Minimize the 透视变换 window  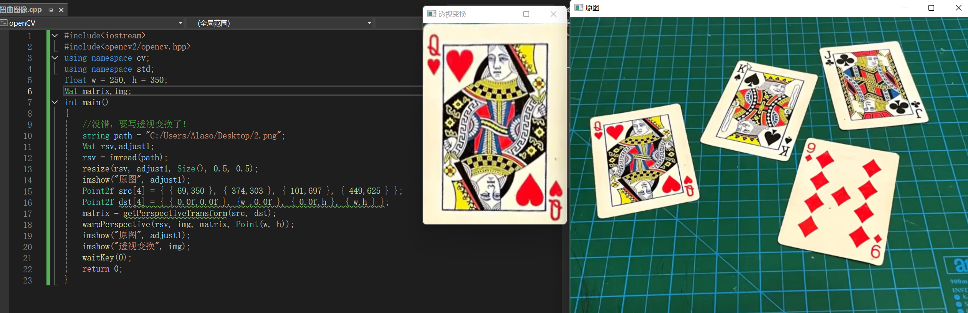[500, 14]
